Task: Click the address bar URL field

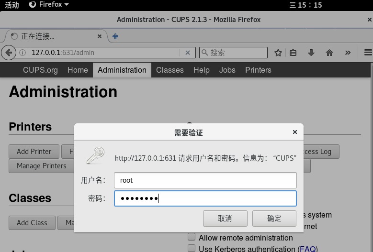Action: [x=105, y=53]
